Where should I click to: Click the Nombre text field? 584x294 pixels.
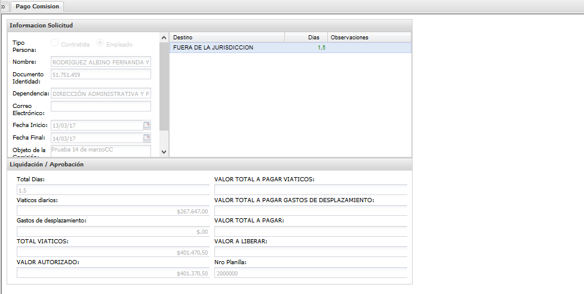click(100, 61)
